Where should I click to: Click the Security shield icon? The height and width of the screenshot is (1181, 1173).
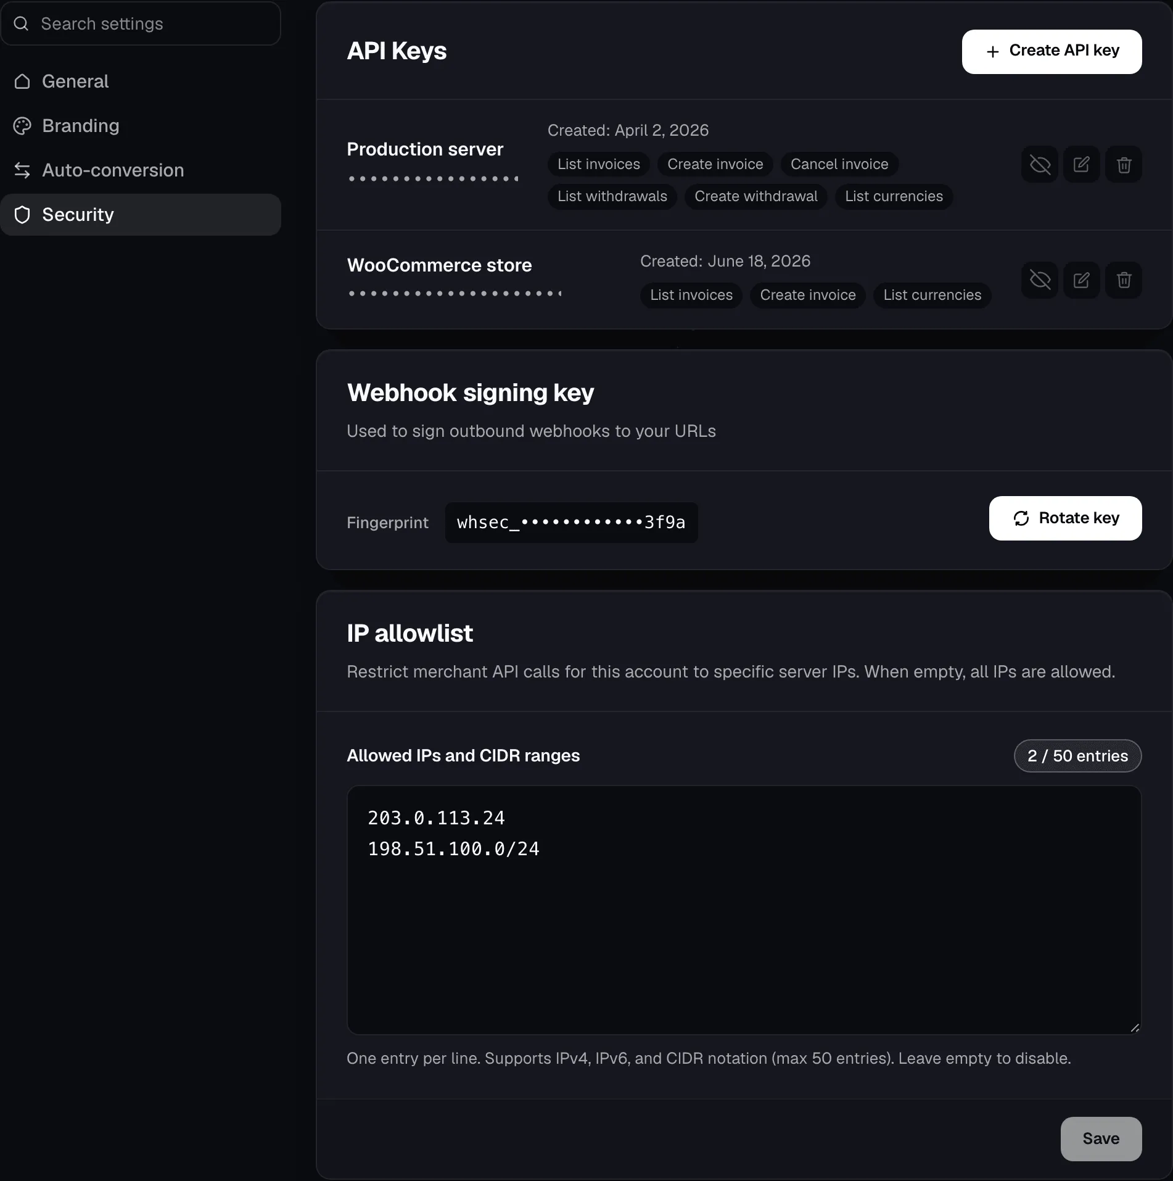[22, 215]
